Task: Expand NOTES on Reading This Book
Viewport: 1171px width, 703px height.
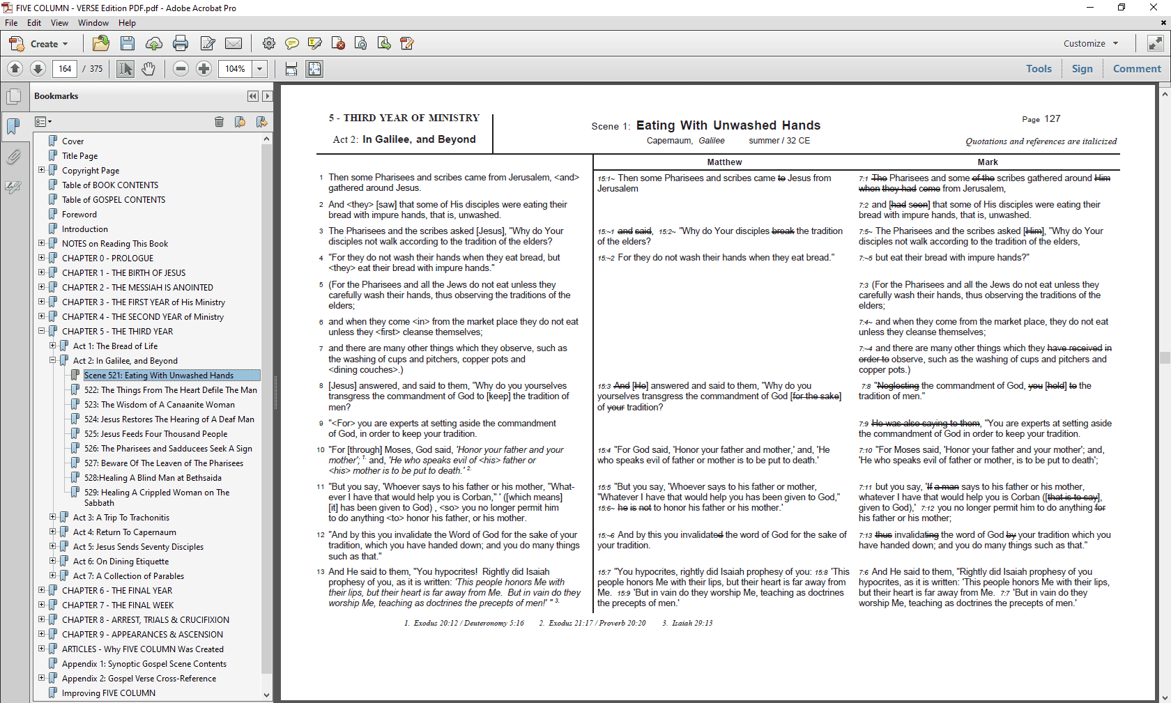Action: 41,243
